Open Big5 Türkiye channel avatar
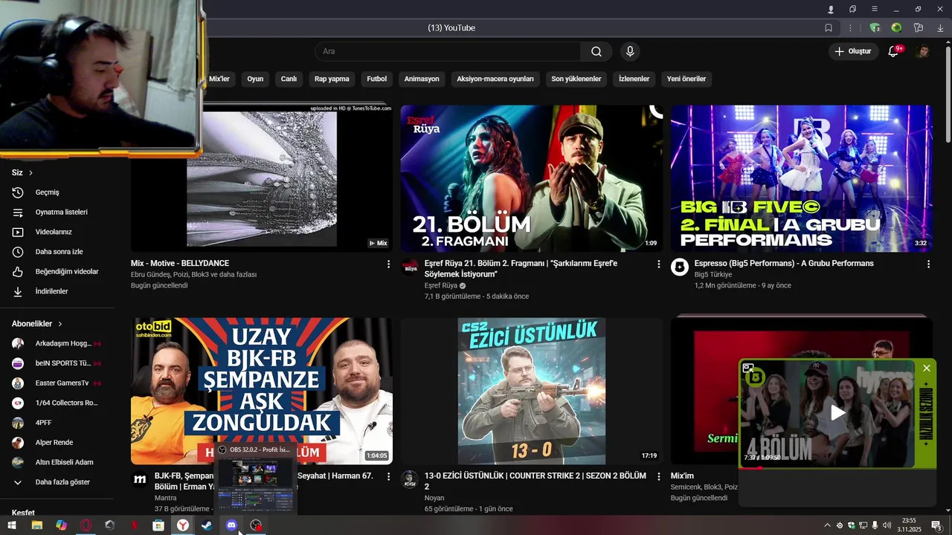Screen dimensions: 952x535 click(680, 267)
